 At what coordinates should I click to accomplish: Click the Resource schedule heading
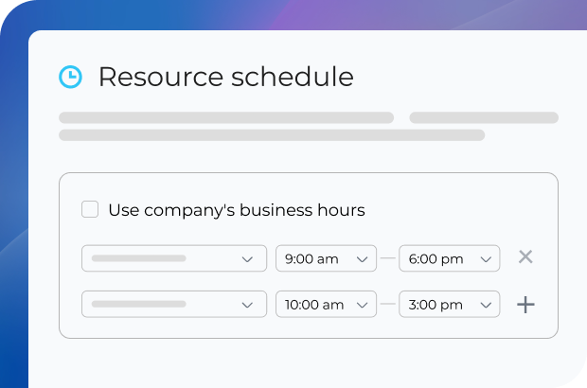coord(225,78)
